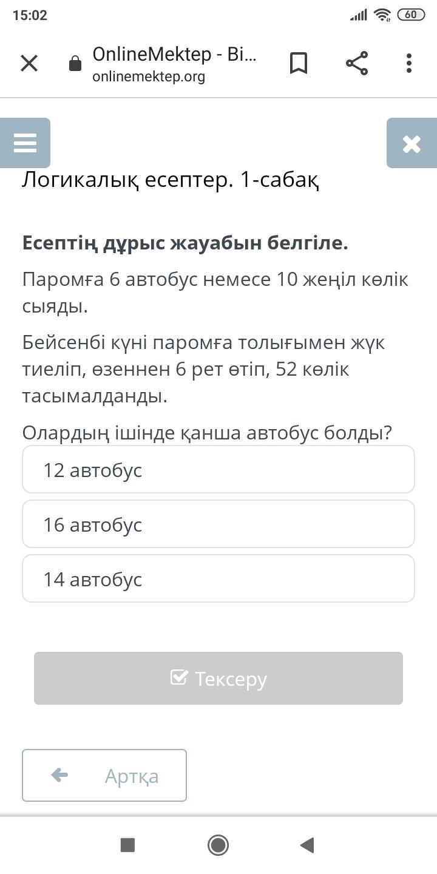437x874 pixels.
Task: Open the browser three-dot menu
Action: (409, 63)
